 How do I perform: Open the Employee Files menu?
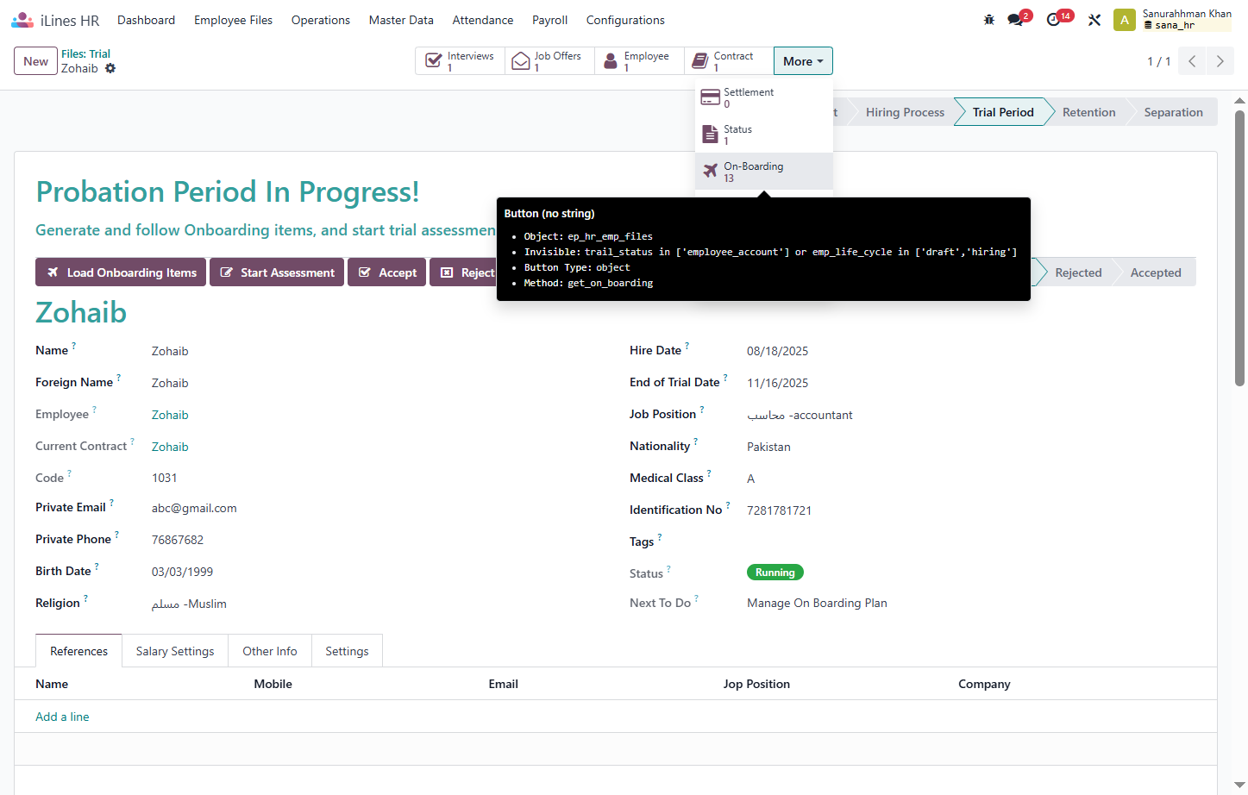click(233, 20)
